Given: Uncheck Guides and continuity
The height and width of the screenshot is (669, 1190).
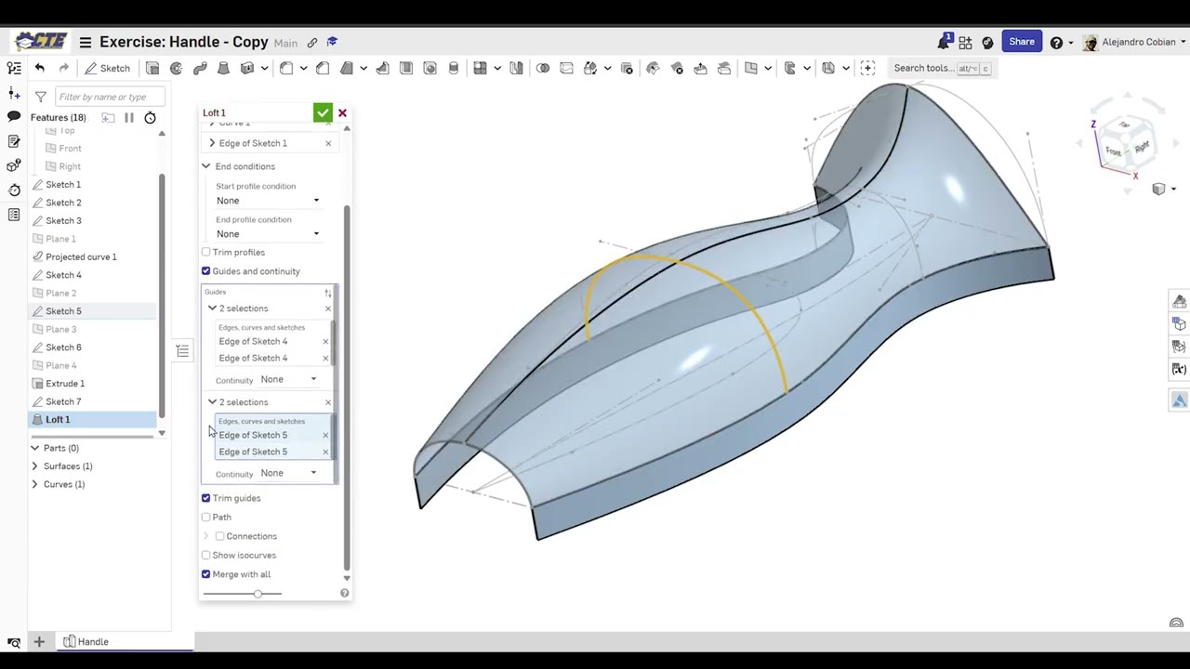Looking at the screenshot, I should point(206,271).
